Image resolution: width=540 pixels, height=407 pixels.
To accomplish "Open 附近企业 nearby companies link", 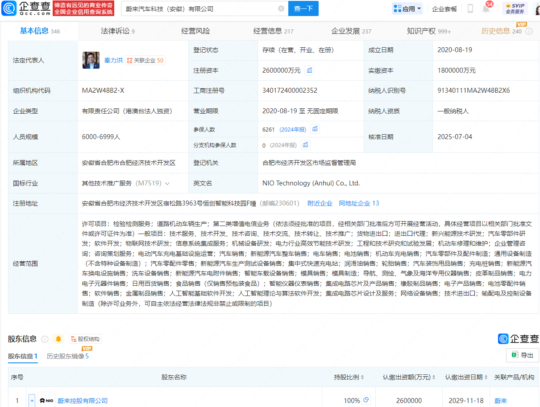I will [320, 203].
